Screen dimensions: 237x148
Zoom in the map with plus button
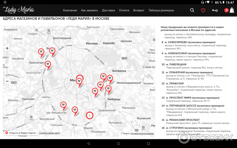pos(7,48)
